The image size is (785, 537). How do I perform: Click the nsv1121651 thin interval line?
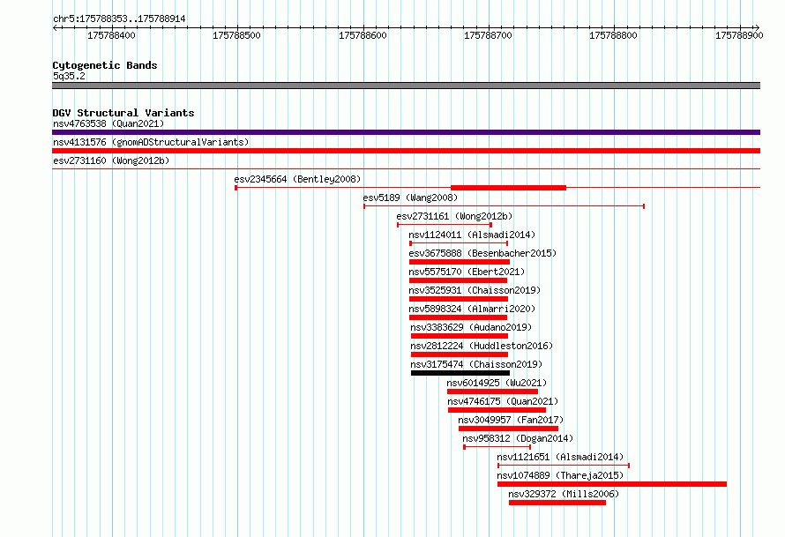click(x=564, y=466)
